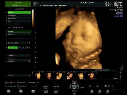This screenshot has width=127, height=95.
Task: Click the rotary knob under Gray thresh.
Action: point(21,92)
